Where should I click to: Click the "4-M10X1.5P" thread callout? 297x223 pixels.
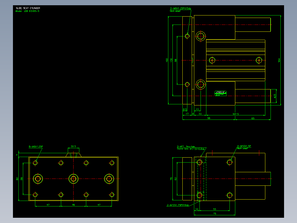(244, 146)
